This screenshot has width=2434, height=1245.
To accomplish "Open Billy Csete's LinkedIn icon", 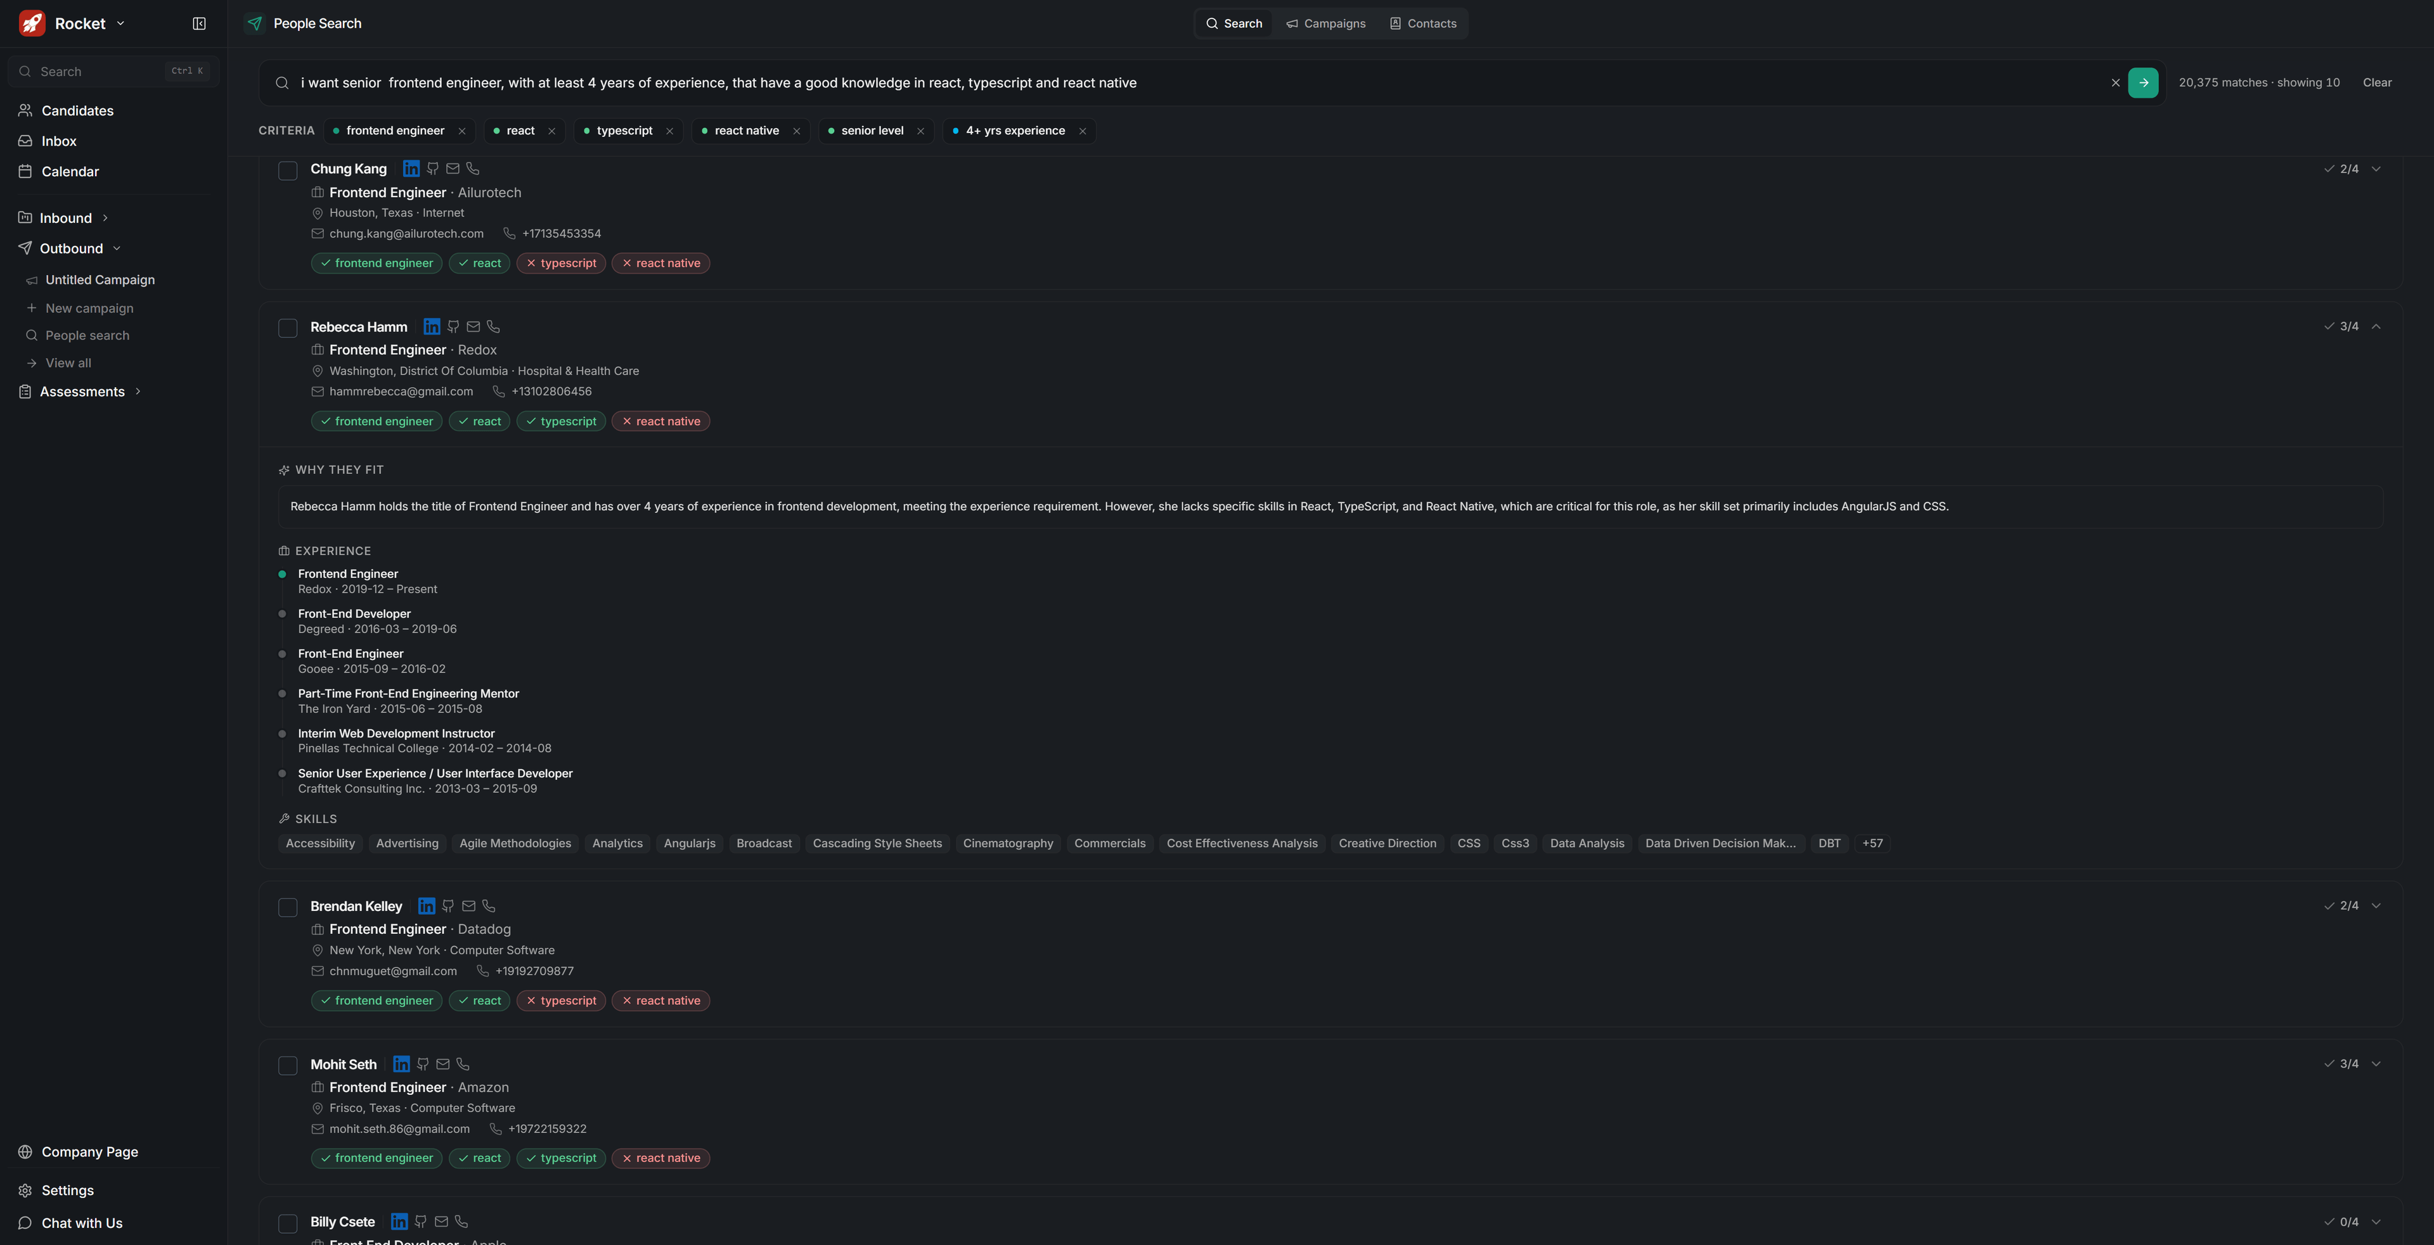I will coord(400,1222).
